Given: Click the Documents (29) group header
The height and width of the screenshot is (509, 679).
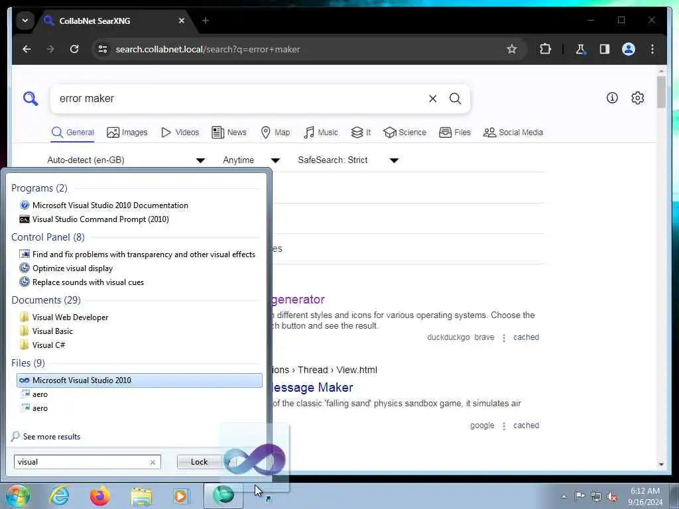Looking at the screenshot, I should (x=46, y=300).
